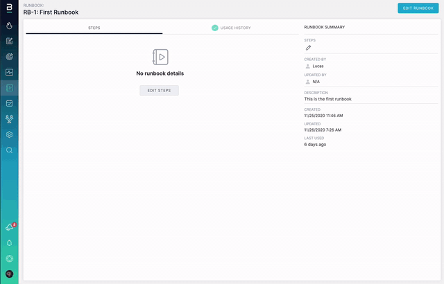
Task: Open the lifebuoy help icon
Action: point(9,258)
